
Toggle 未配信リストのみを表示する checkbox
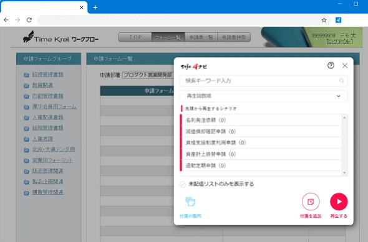tap(183, 184)
